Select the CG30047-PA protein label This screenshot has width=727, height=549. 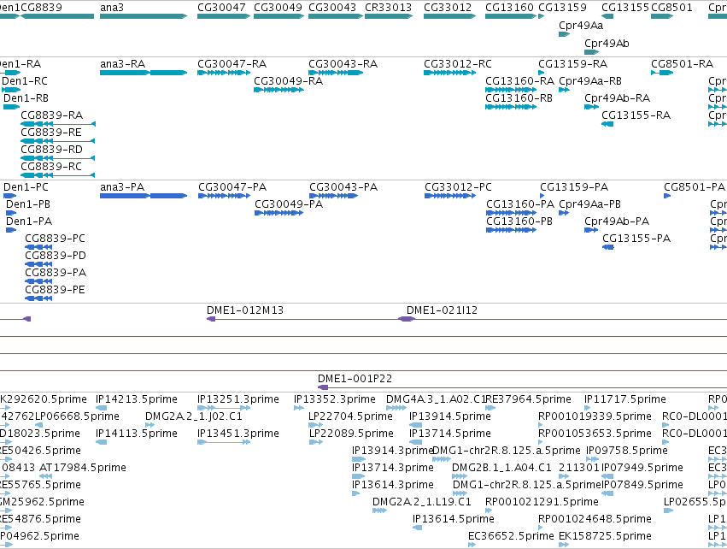coord(232,187)
